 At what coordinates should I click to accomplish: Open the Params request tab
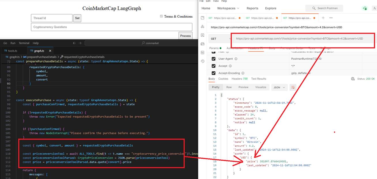(x=215, y=48)
